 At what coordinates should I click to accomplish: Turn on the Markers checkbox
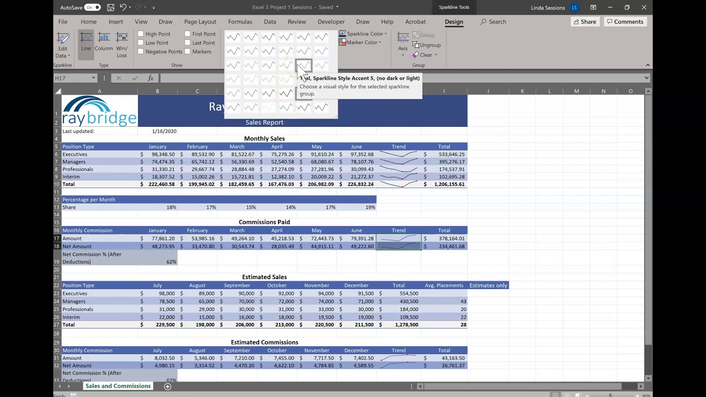click(x=188, y=51)
